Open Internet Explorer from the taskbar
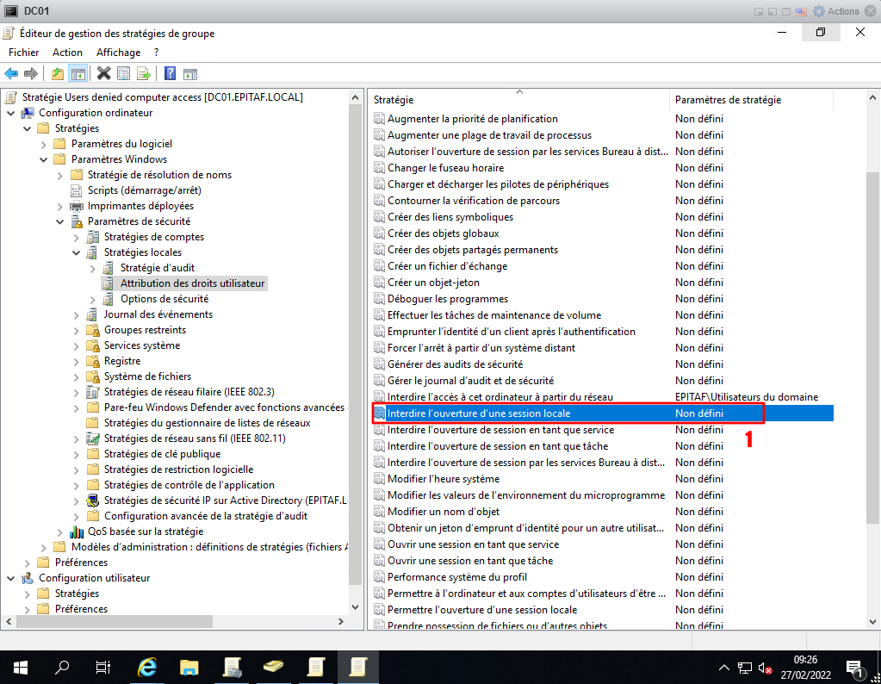The width and height of the screenshot is (881, 684). click(147, 667)
